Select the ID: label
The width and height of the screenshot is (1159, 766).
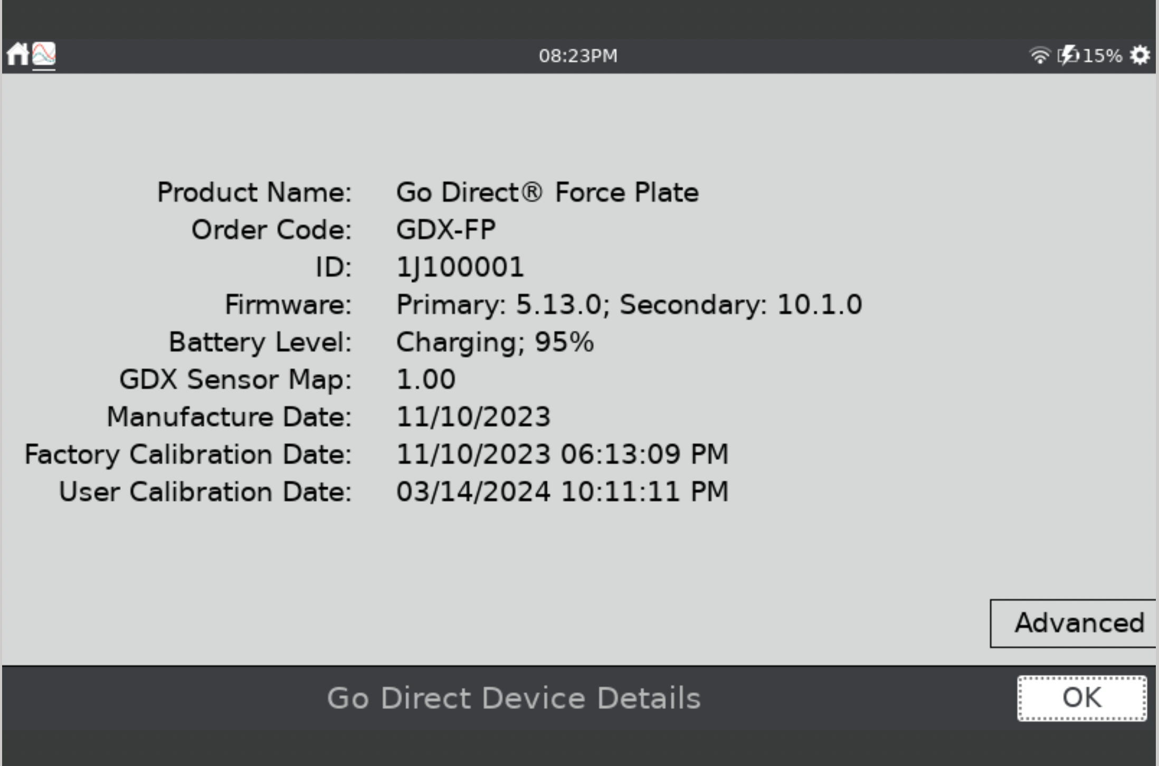pos(333,267)
